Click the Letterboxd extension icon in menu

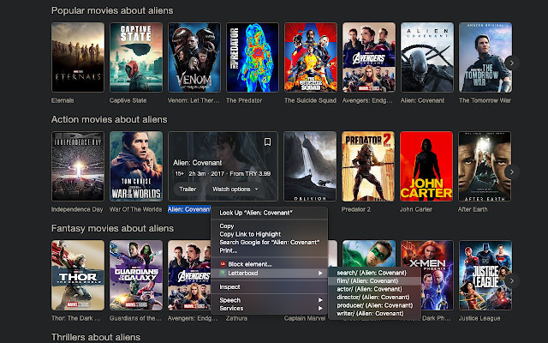click(223, 273)
